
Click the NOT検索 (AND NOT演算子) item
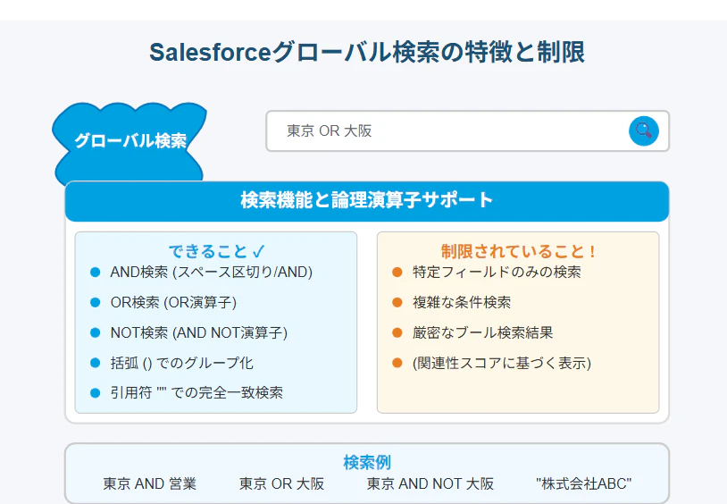(199, 332)
